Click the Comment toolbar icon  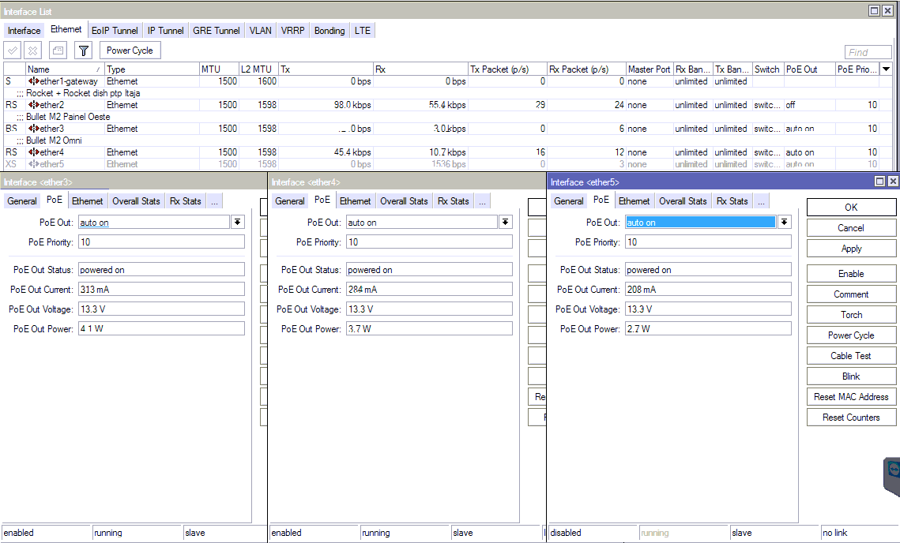58,51
